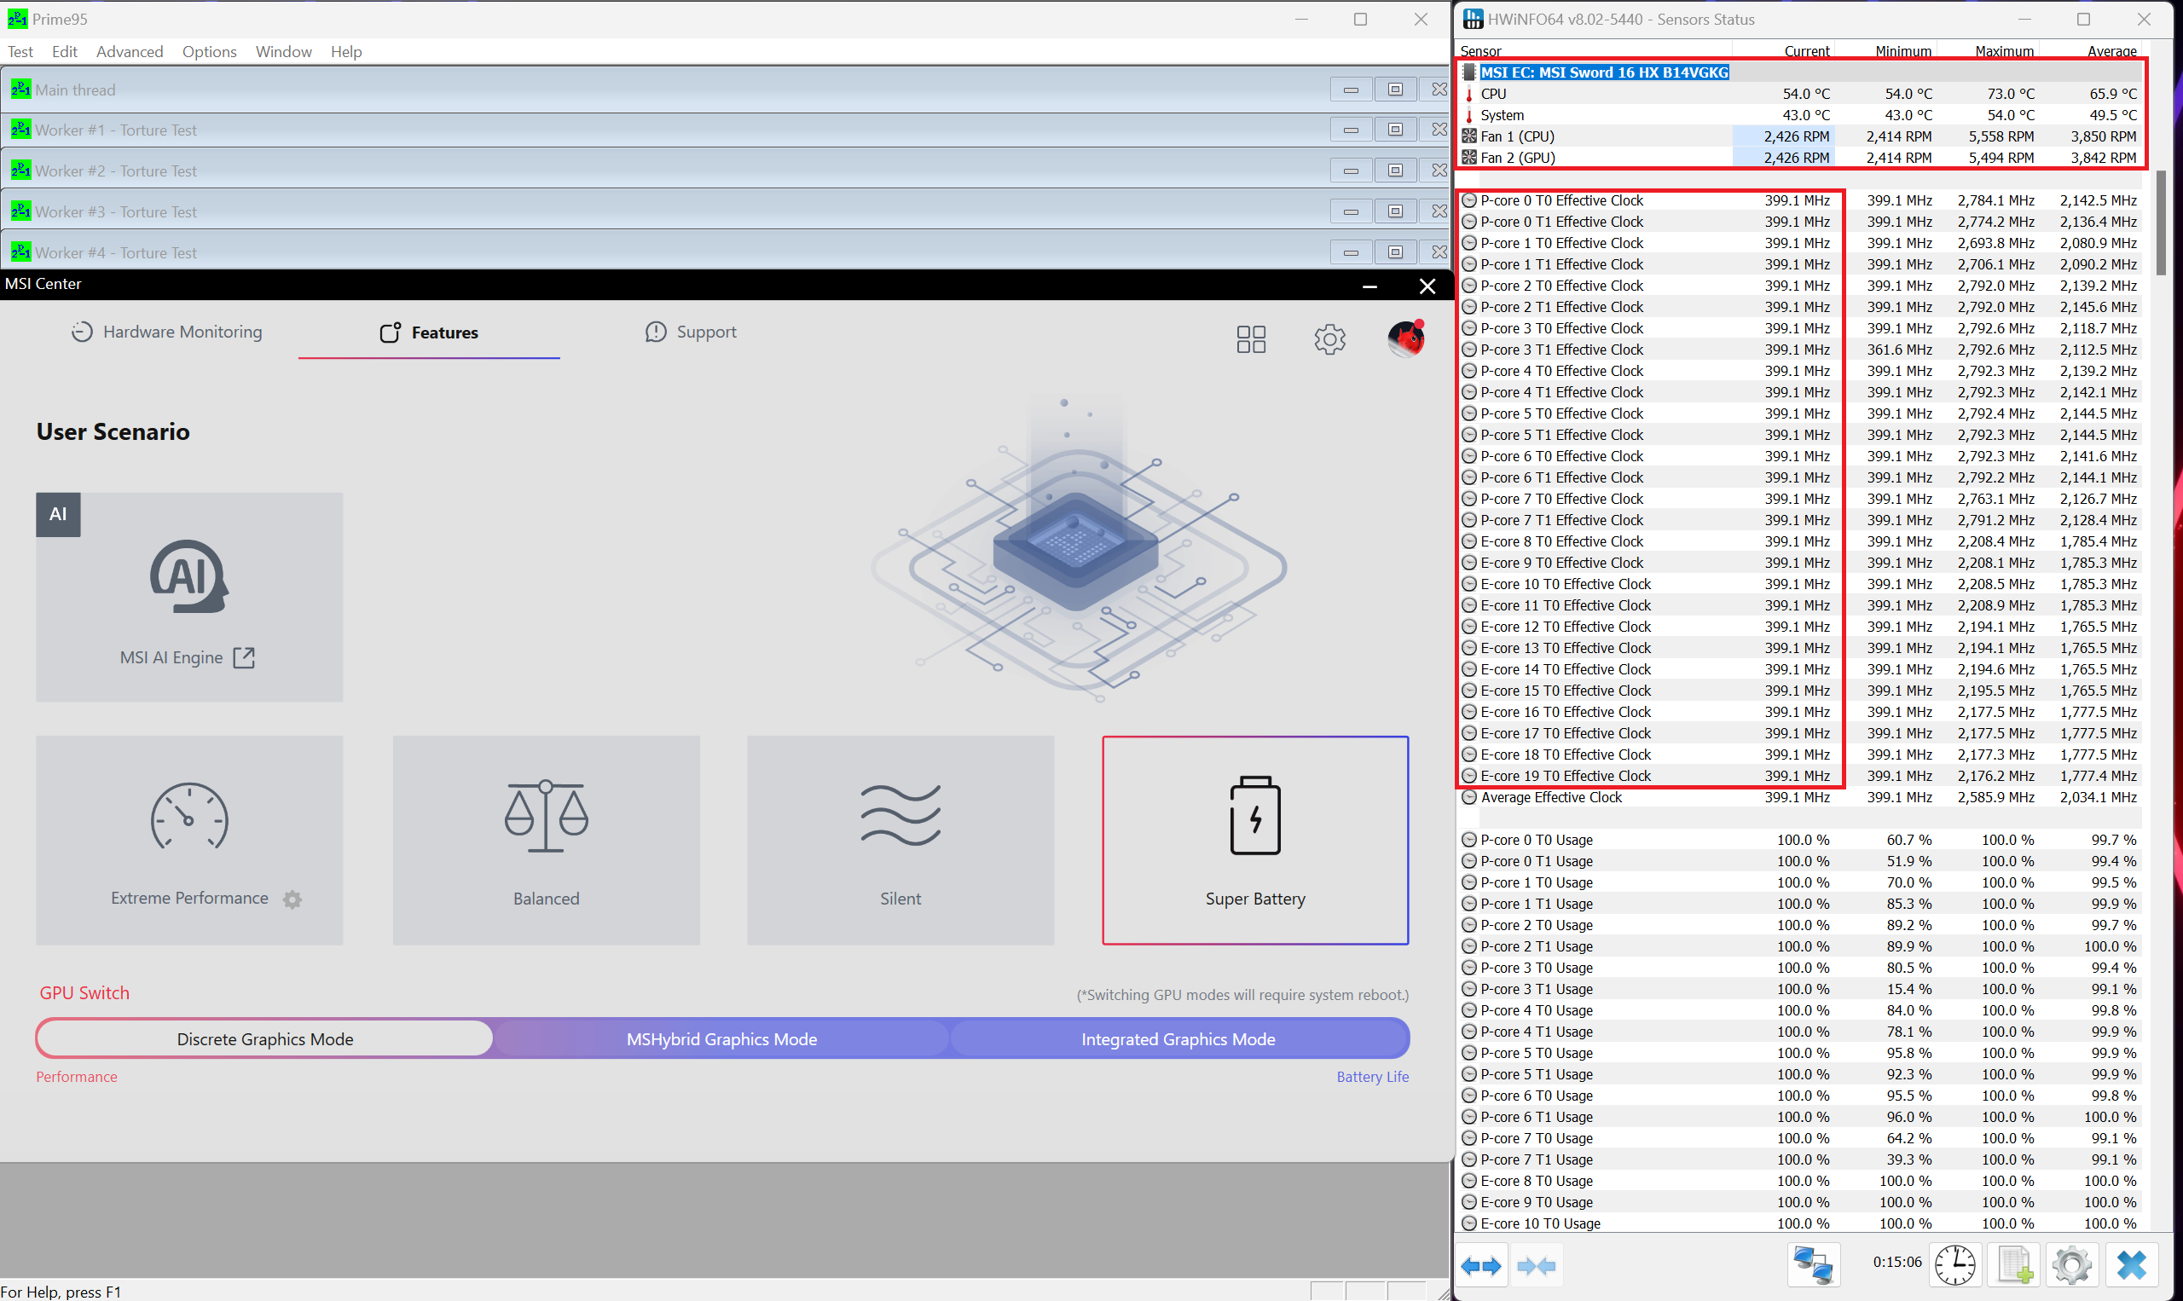
Task: Select MSI EC Sword 16 HX sensor group
Action: click(1603, 72)
